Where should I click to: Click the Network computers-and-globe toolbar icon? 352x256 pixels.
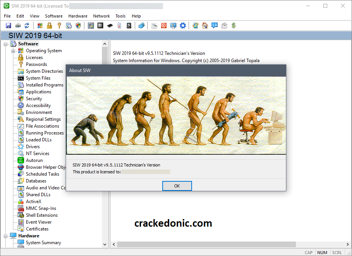[x=142, y=26]
